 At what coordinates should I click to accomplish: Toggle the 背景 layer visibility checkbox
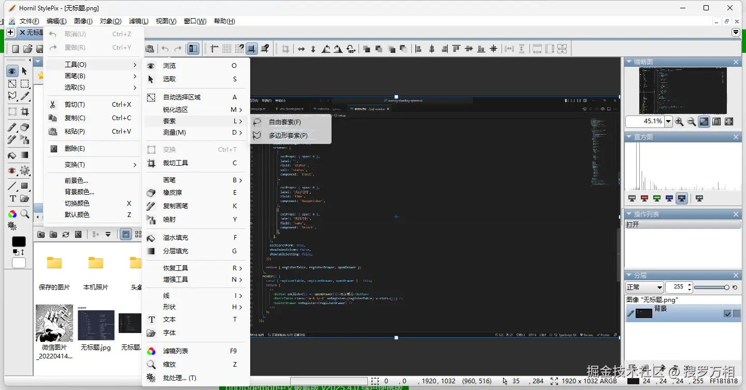(727, 313)
